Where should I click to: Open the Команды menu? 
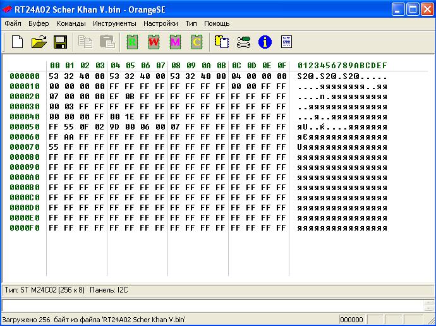(71, 23)
